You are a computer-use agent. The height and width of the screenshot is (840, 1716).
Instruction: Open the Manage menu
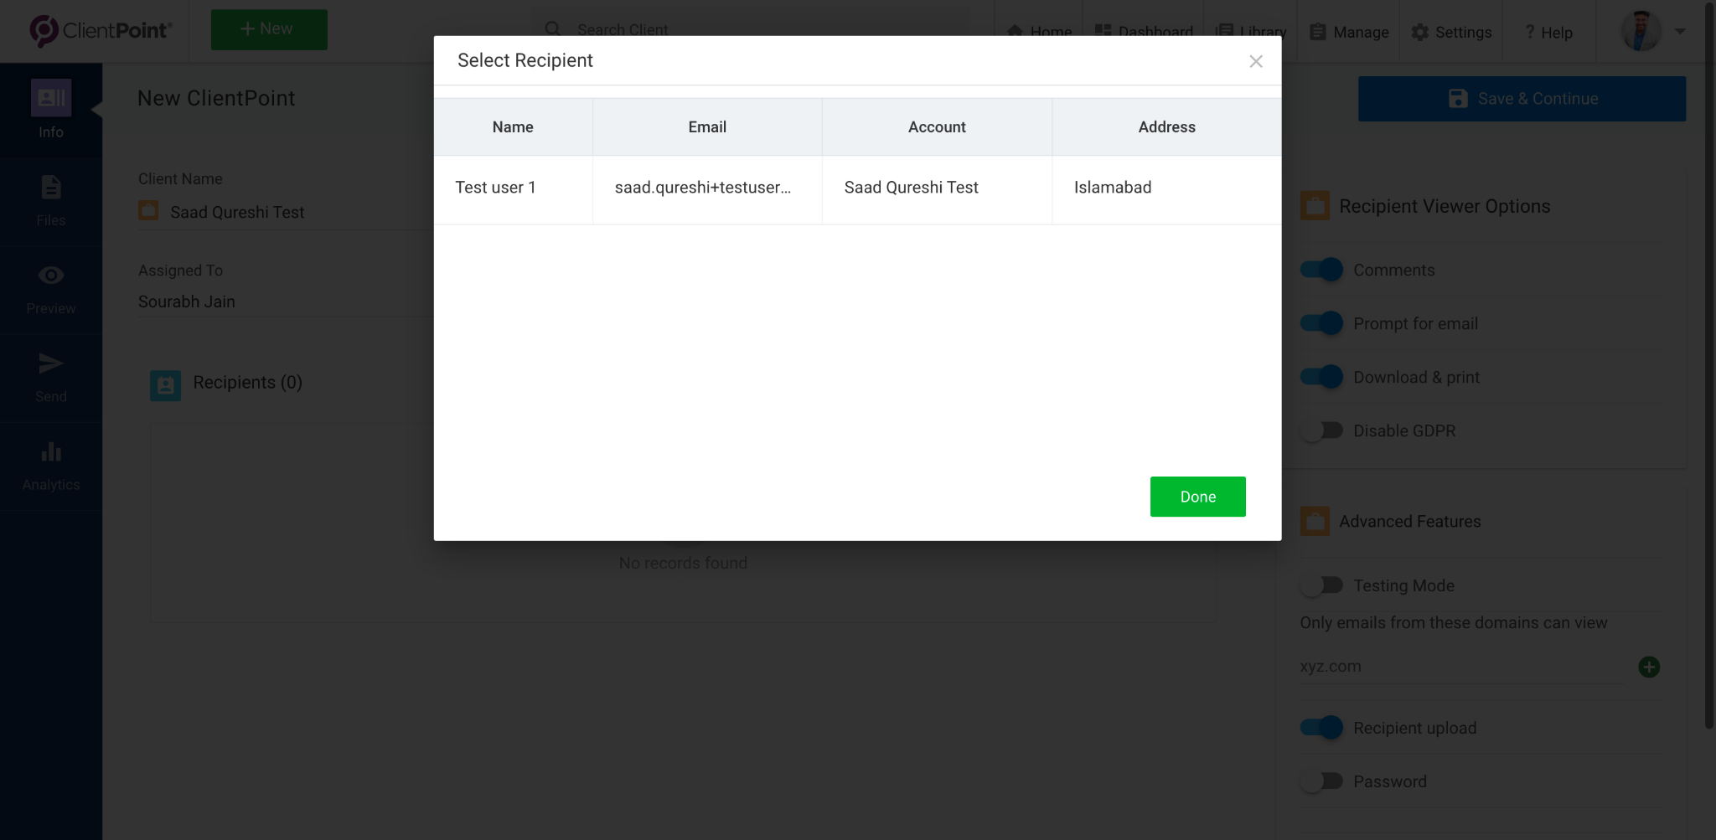click(x=1349, y=32)
